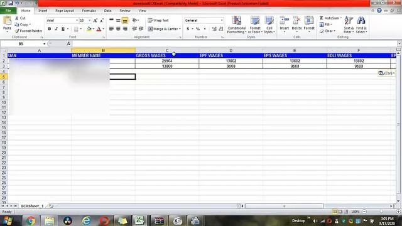The height and width of the screenshot is (226, 402).
Task: Increase font size with Grow Font
Action: [x=95, y=21]
